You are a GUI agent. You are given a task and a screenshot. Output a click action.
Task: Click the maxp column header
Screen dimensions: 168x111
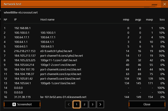149,20
